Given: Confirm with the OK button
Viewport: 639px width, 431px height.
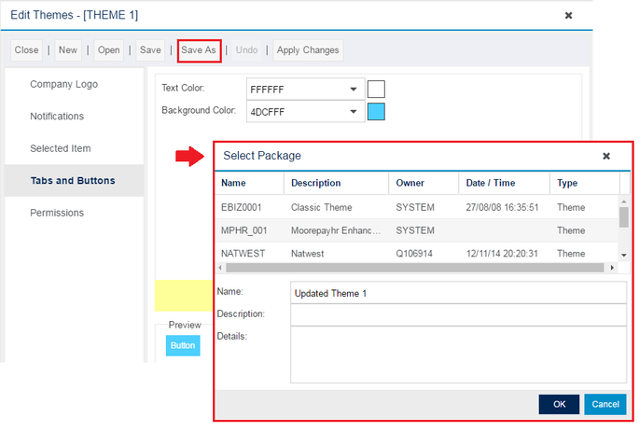Looking at the screenshot, I should pos(559,404).
